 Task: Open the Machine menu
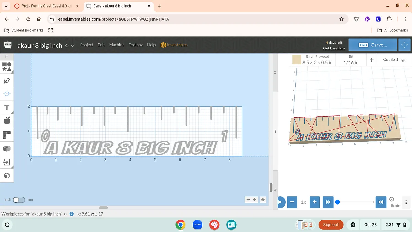[x=117, y=45]
